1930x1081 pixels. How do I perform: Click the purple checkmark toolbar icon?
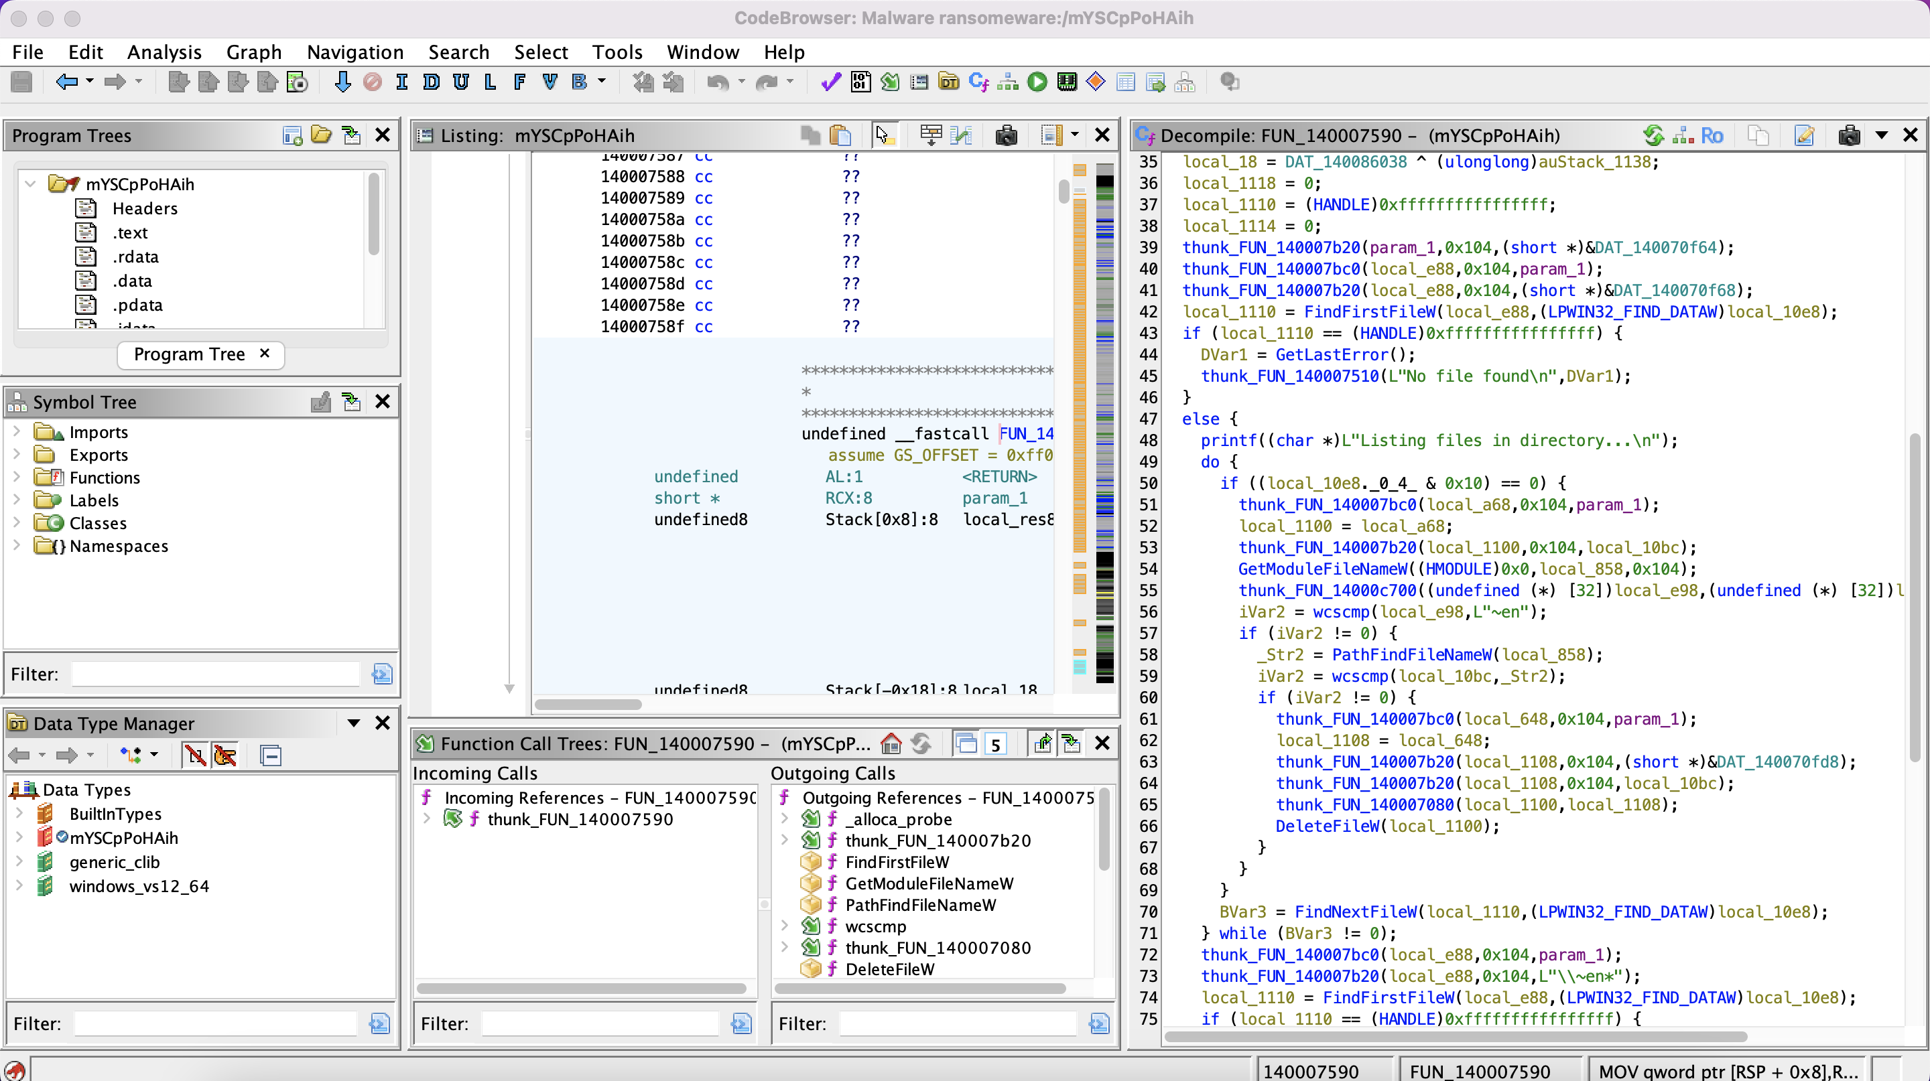(831, 82)
